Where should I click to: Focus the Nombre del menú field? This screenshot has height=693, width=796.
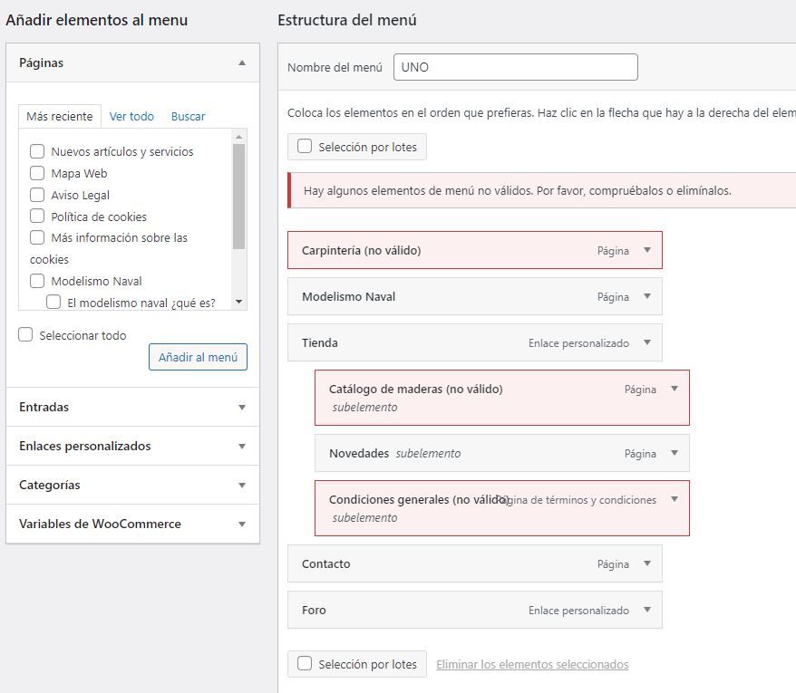point(515,67)
